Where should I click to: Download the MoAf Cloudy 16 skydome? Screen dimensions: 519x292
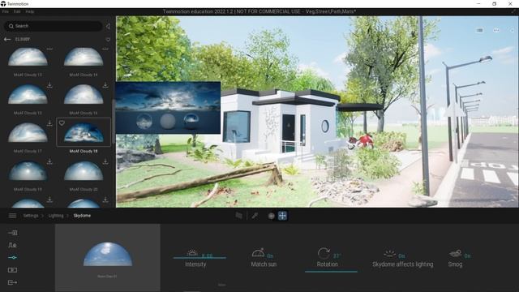coord(105,85)
